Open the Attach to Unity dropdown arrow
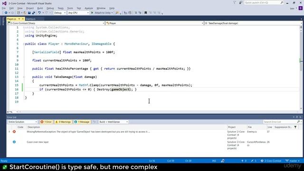The width and height of the screenshot is (304, 171). point(112,13)
